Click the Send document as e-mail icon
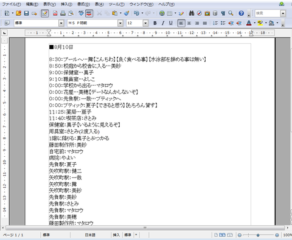Image resolution: width=292 pixels, height=240 pixels. point(34,13)
